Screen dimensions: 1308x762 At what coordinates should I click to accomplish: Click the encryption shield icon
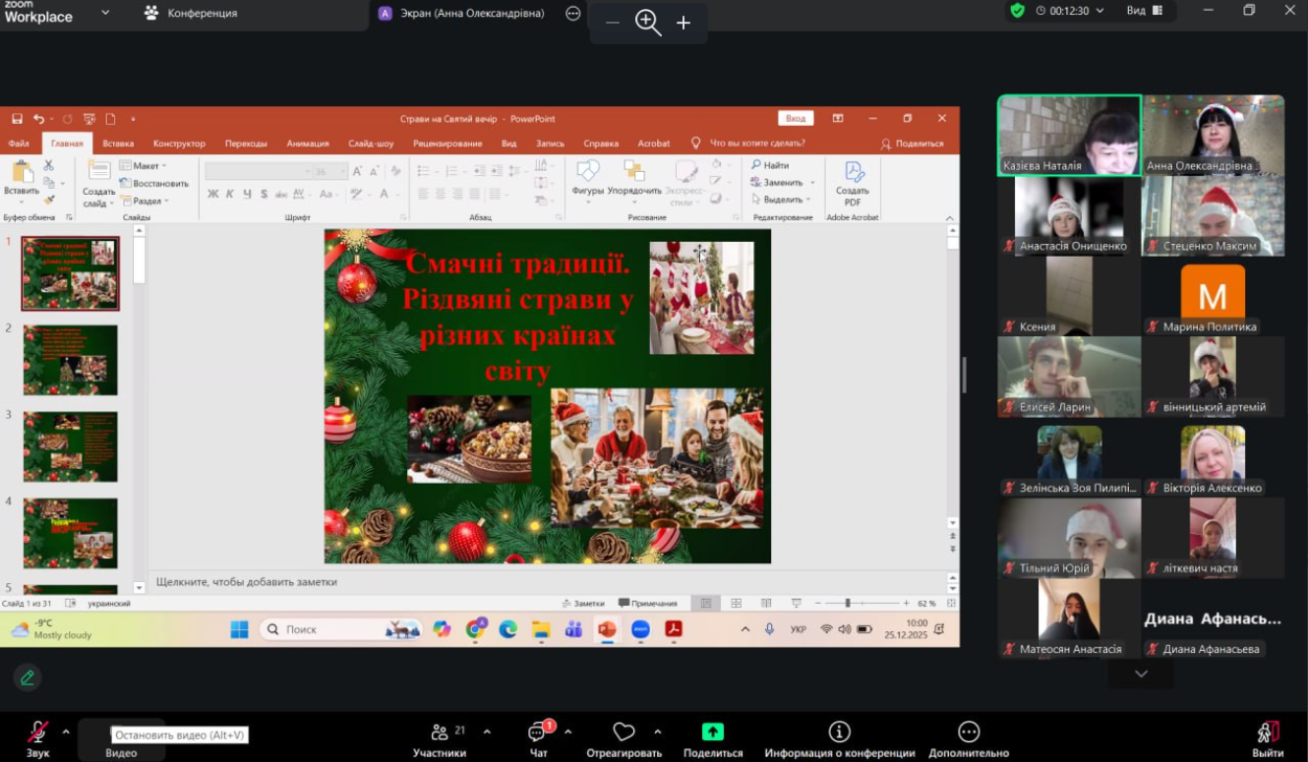pos(1017,11)
